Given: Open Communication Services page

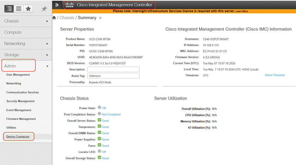Looking at the screenshot, I should point(23,92).
